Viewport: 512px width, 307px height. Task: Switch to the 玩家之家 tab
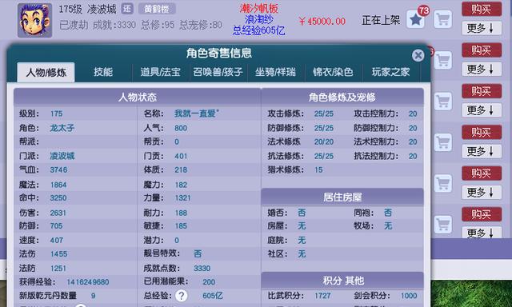click(x=391, y=72)
